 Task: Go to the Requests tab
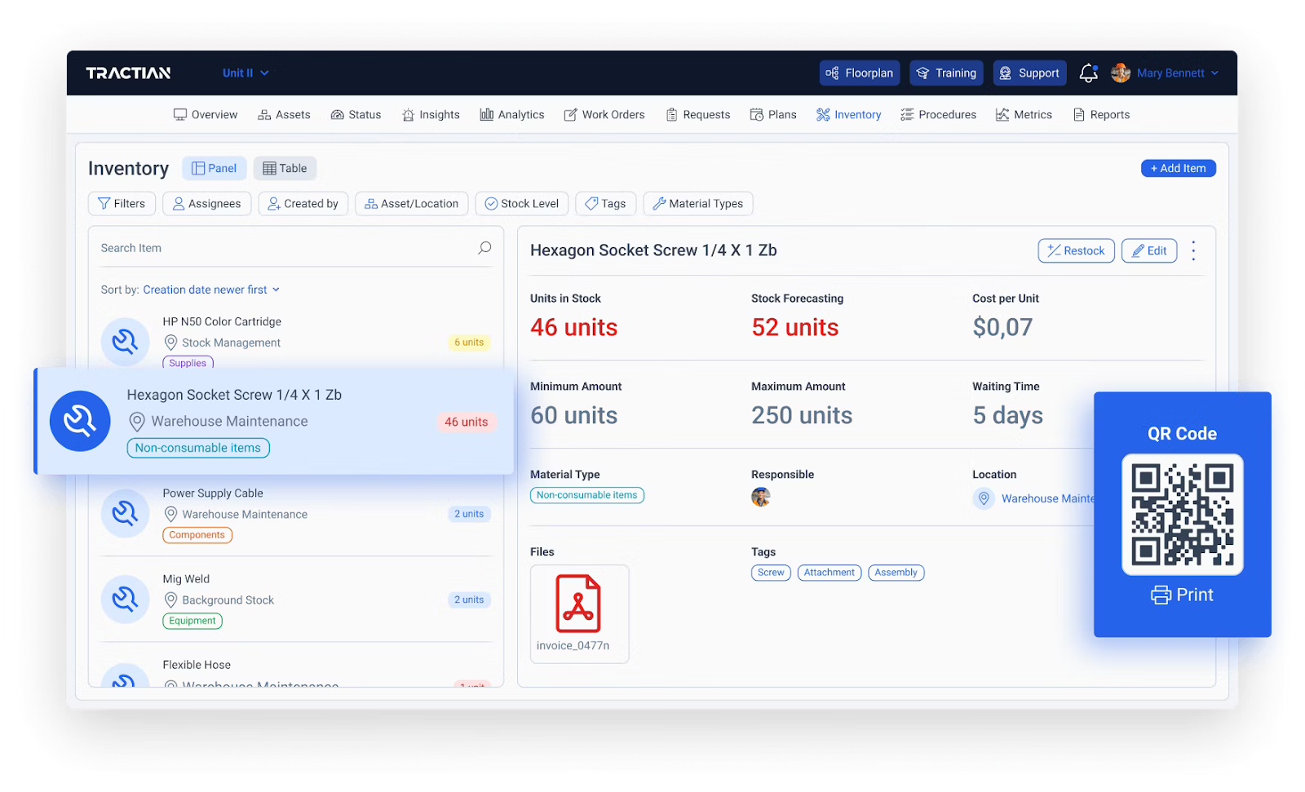click(698, 115)
